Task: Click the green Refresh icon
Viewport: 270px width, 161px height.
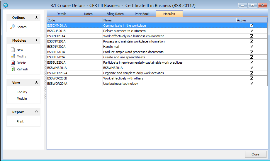Action: point(13,69)
